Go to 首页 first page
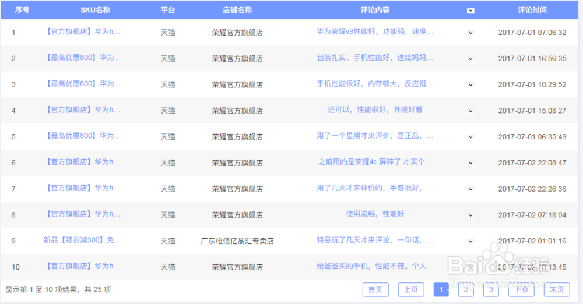The height and width of the screenshot is (304, 583). [375, 289]
